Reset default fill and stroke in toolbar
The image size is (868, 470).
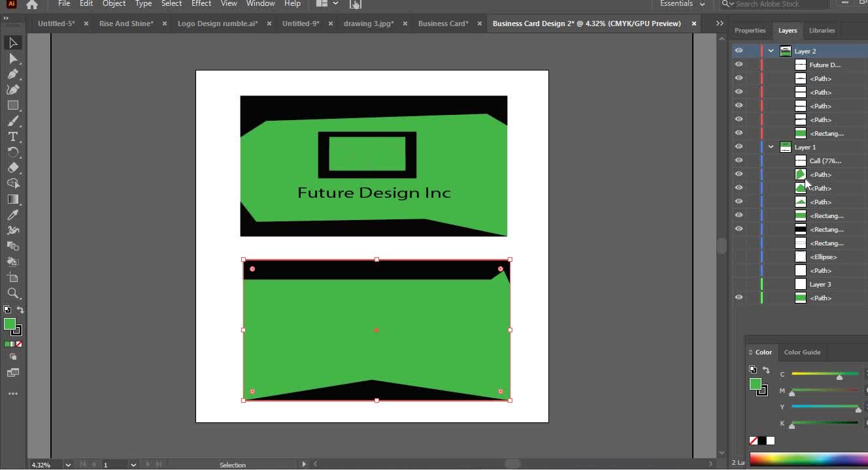[x=7, y=310]
